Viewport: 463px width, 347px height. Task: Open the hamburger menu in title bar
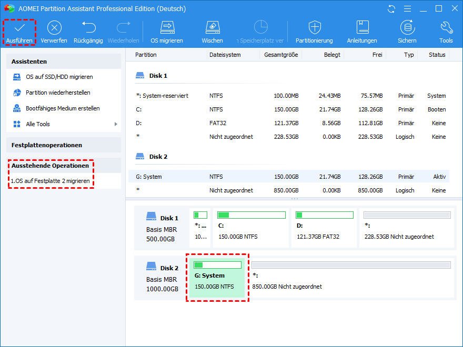pyautogui.click(x=407, y=9)
